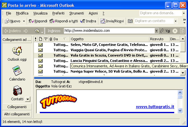The height and width of the screenshot is (127, 188).
Task: Click message list scroll down arrow
Action: click(183, 73)
